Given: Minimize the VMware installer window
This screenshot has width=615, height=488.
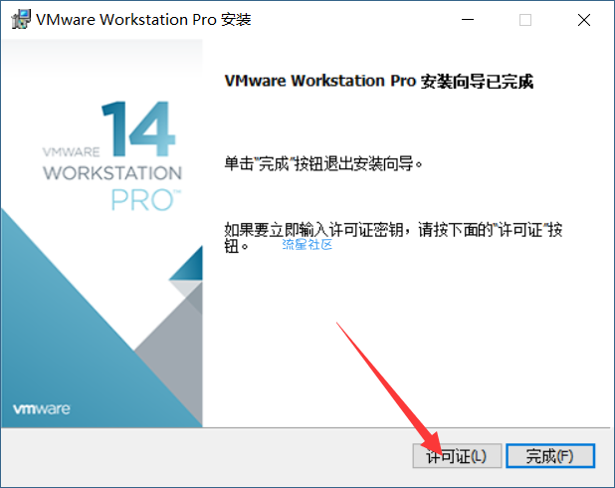Looking at the screenshot, I should [468, 20].
